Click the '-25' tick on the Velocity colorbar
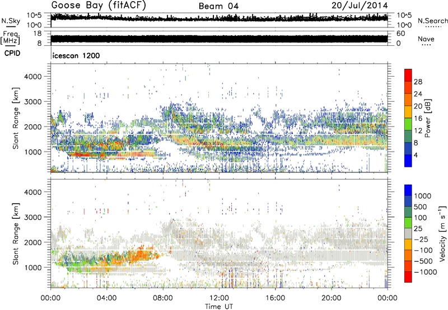 (x=421, y=239)
